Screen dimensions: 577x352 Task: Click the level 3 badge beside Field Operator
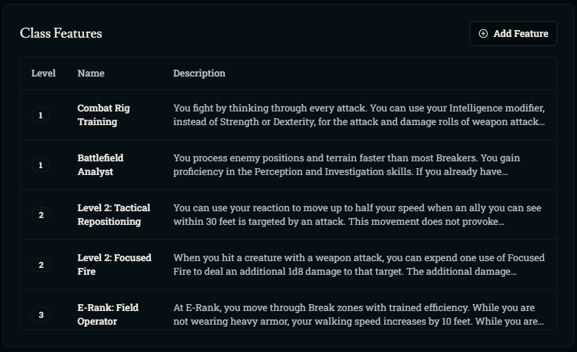click(41, 314)
